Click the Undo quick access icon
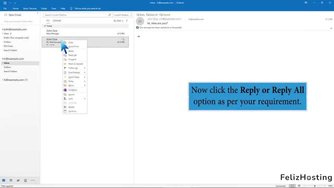This screenshot has width=334, height=188. [x=10, y=3]
